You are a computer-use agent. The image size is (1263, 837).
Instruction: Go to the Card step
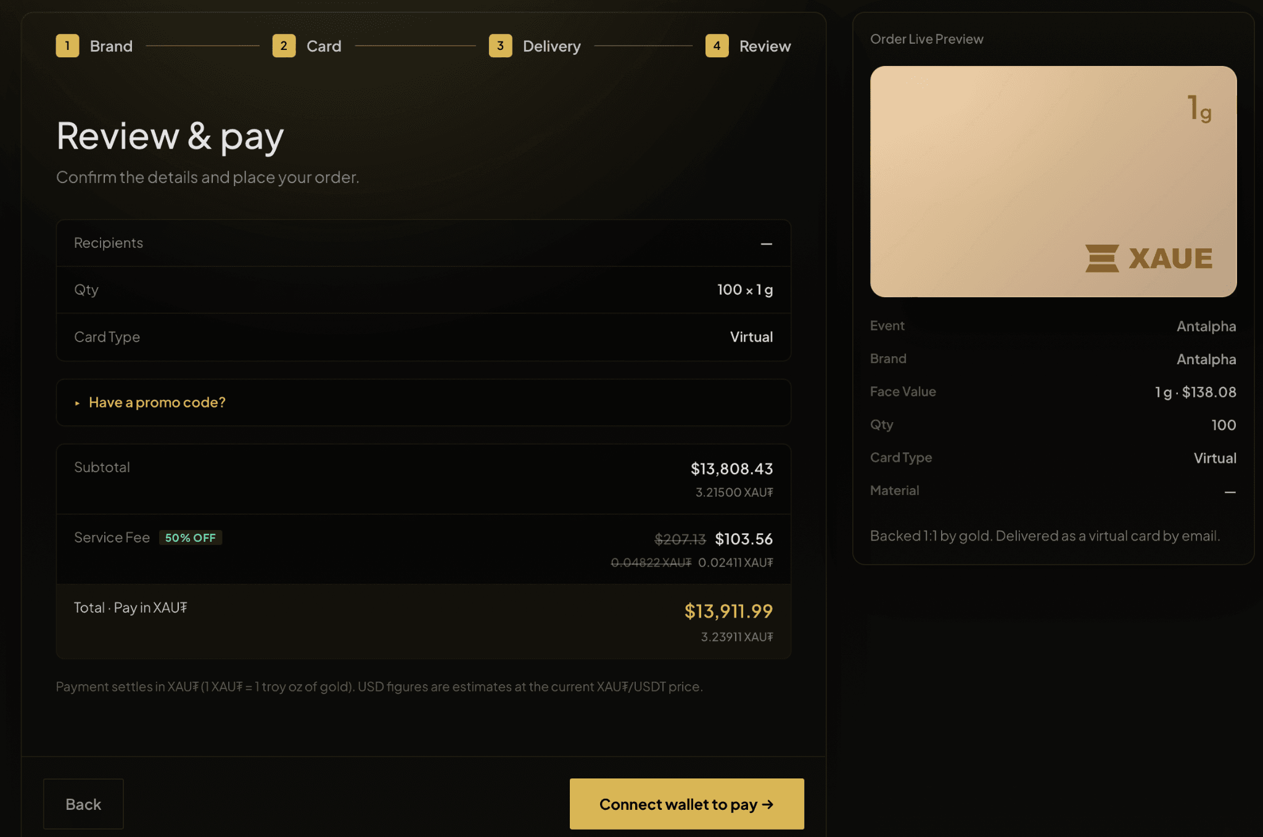324,46
